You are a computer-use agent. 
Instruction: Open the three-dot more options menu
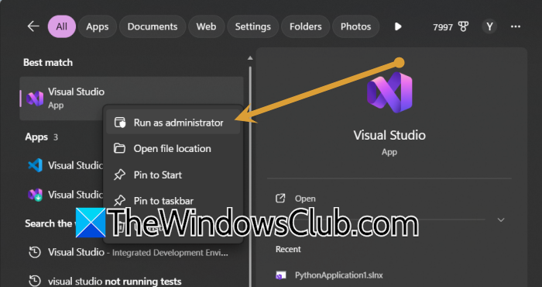click(x=516, y=26)
